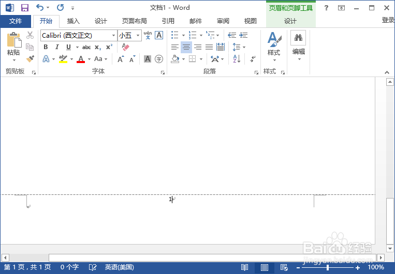The image size is (395, 274).
Task: Toggle subscript formatting
Action: [x=98, y=47]
